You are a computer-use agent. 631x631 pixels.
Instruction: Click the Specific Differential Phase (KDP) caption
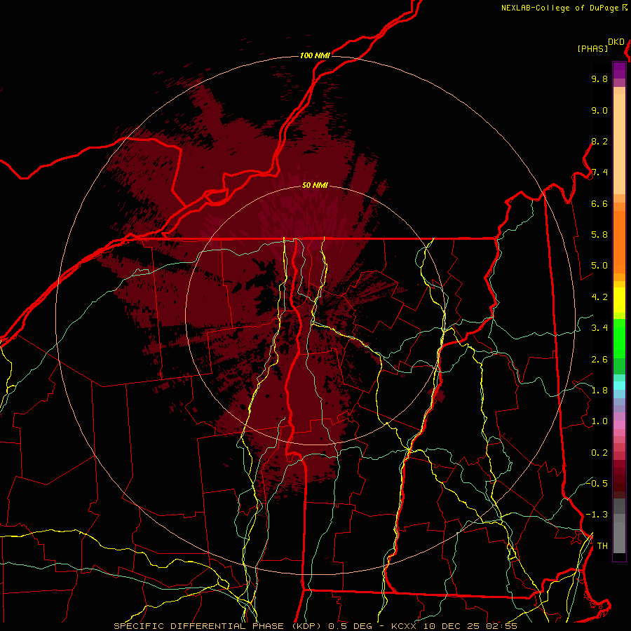click(x=217, y=626)
